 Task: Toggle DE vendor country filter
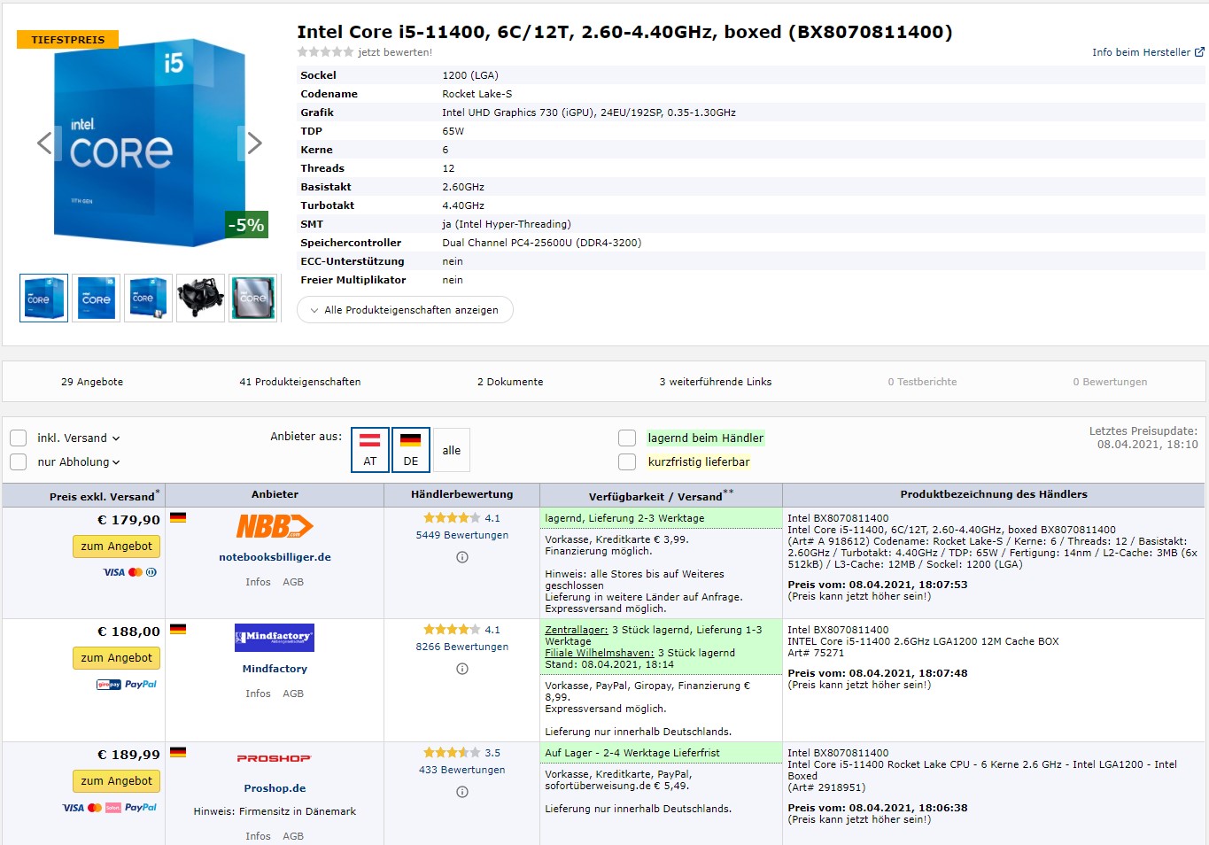[x=411, y=450]
